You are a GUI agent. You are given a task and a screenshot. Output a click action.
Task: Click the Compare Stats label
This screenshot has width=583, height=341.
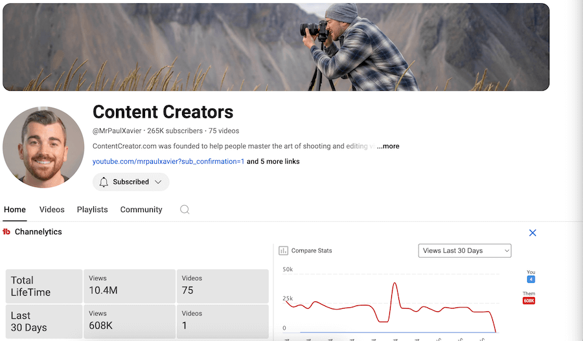pyautogui.click(x=312, y=251)
